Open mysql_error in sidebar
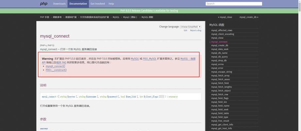Screen dimensions: 301x131 (217, 68)
